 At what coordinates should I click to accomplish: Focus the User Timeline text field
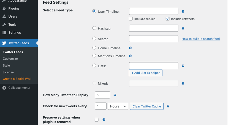[154, 11]
